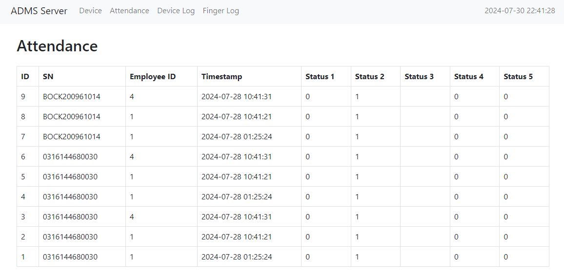Viewport: 564px width, 280px height.
Task: Select the timestamp in row ID 7
Action: pyautogui.click(x=237, y=137)
